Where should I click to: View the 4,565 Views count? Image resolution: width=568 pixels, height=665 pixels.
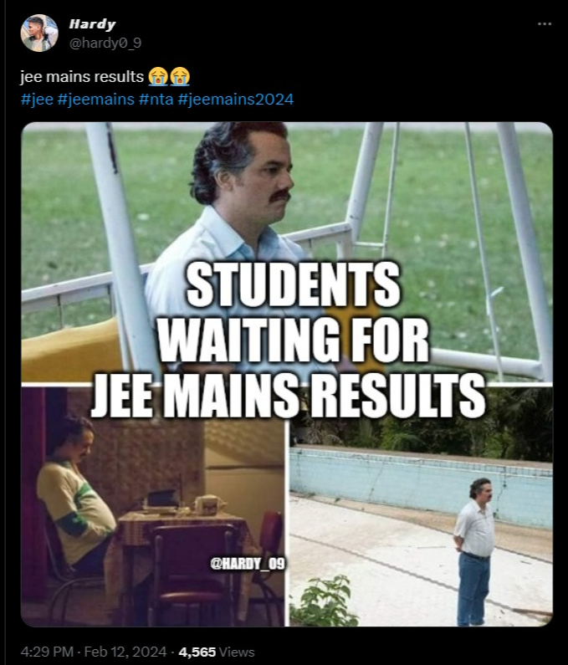click(x=217, y=652)
